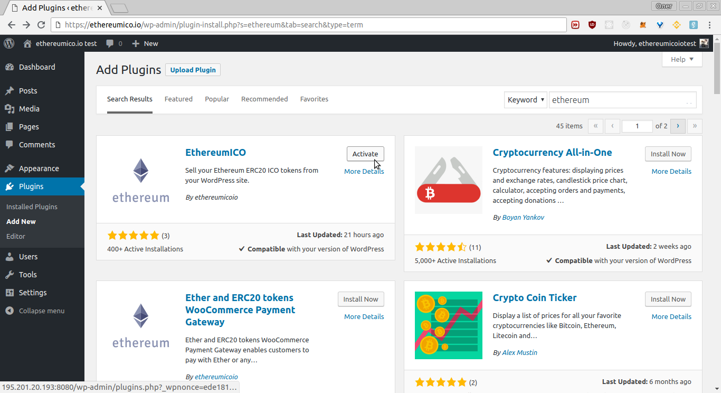Switch to Popular tab

pyautogui.click(x=217, y=99)
